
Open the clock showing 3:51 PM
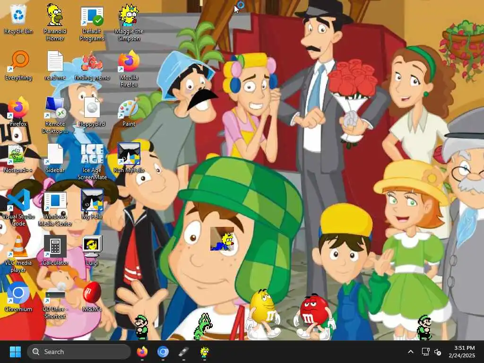click(461, 352)
